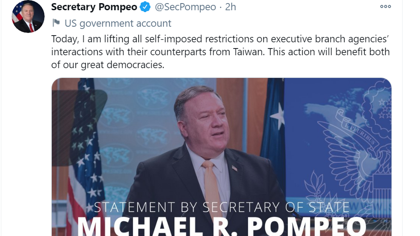This screenshot has width=420, height=236.
Task: Click the MICHAEL R. POMPEO headline text
Action: (x=221, y=227)
